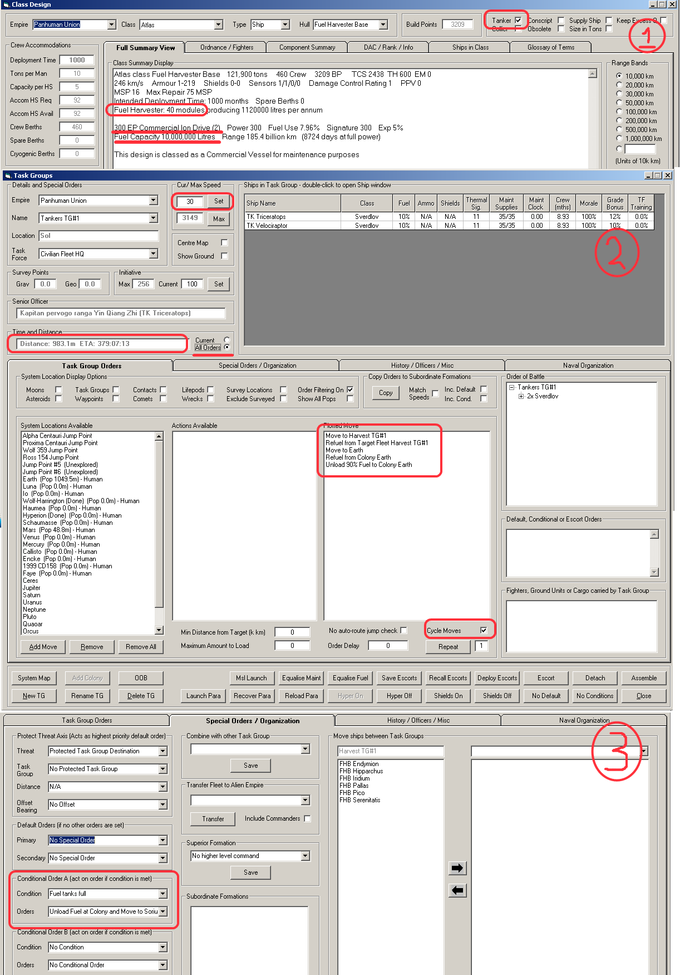Screen dimensions: 680x975
Task: Select the All Orders radio button
Action: click(227, 347)
